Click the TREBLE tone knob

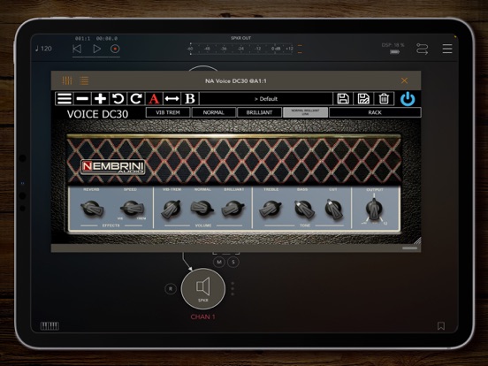coord(271,209)
